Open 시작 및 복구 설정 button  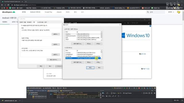coord(55,55)
